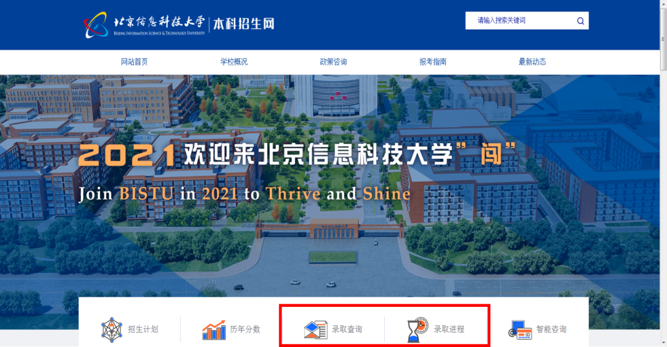Open the 招生计划 network icon
Screen dimensions: 667x347
coord(111,330)
